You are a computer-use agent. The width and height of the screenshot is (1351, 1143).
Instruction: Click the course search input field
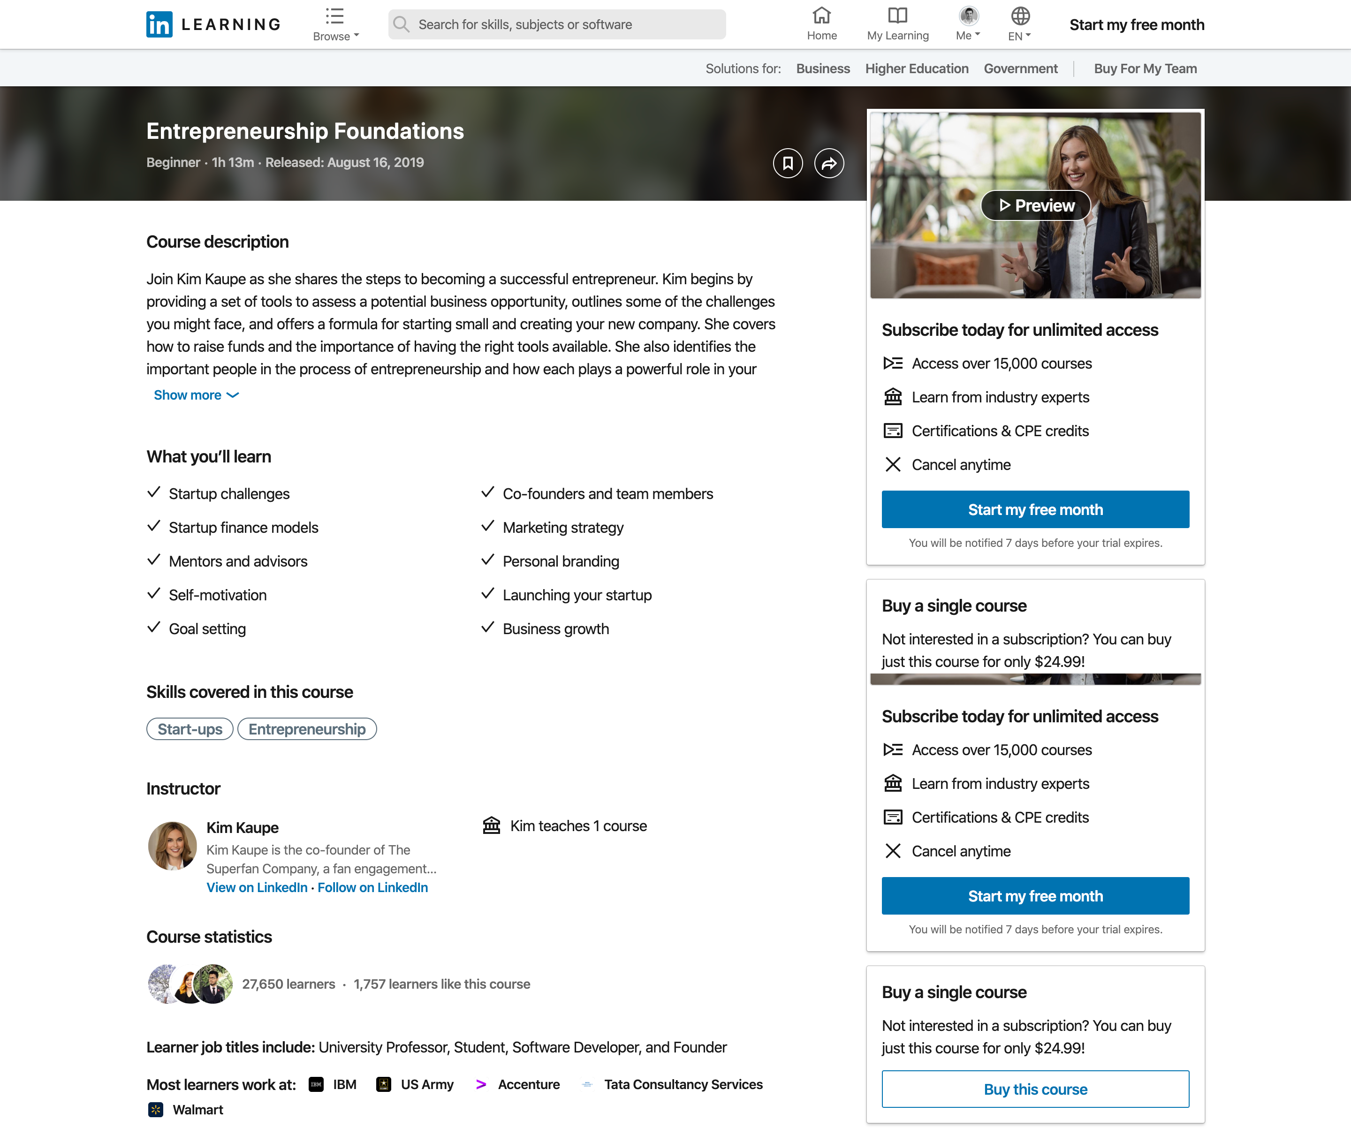click(x=556, y=24)
